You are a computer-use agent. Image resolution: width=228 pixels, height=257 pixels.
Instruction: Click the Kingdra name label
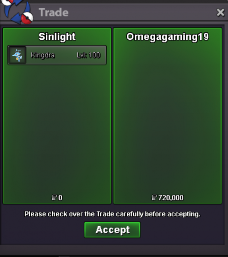click(x=43, y=55)
